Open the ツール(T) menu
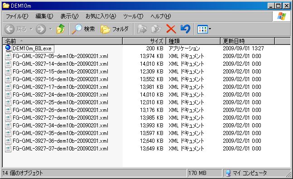The image size is (293, 179). (133, 16)
